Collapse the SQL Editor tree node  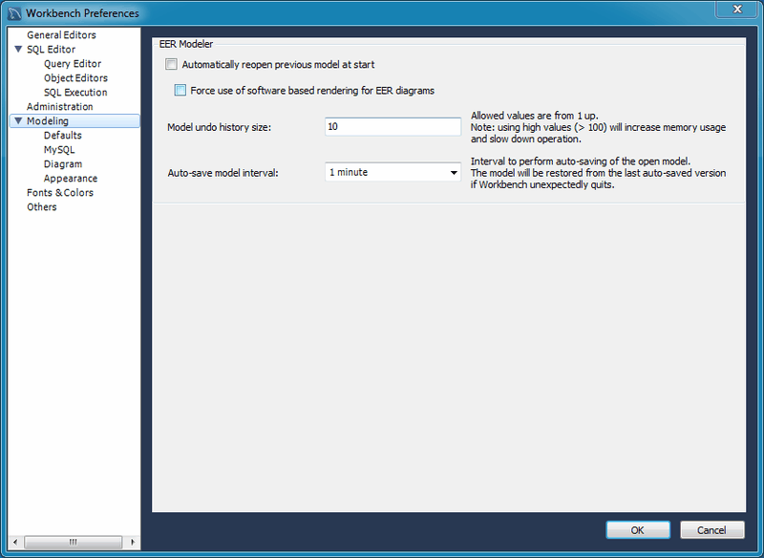[x=18, y=49]
